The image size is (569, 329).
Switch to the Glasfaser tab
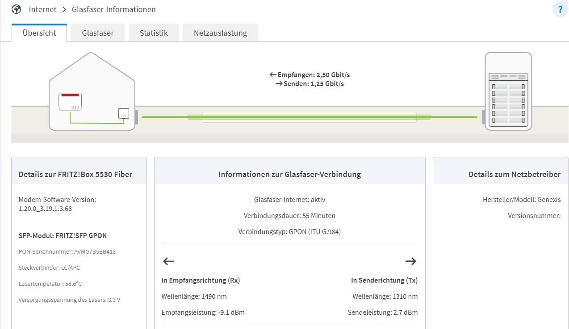pos(98,33)
